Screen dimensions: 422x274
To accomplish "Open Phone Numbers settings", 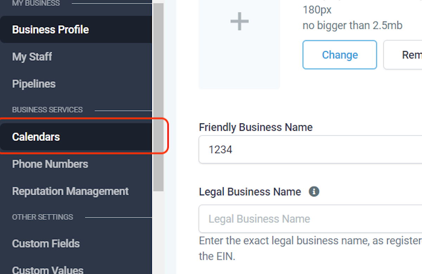I will [50, 164].
